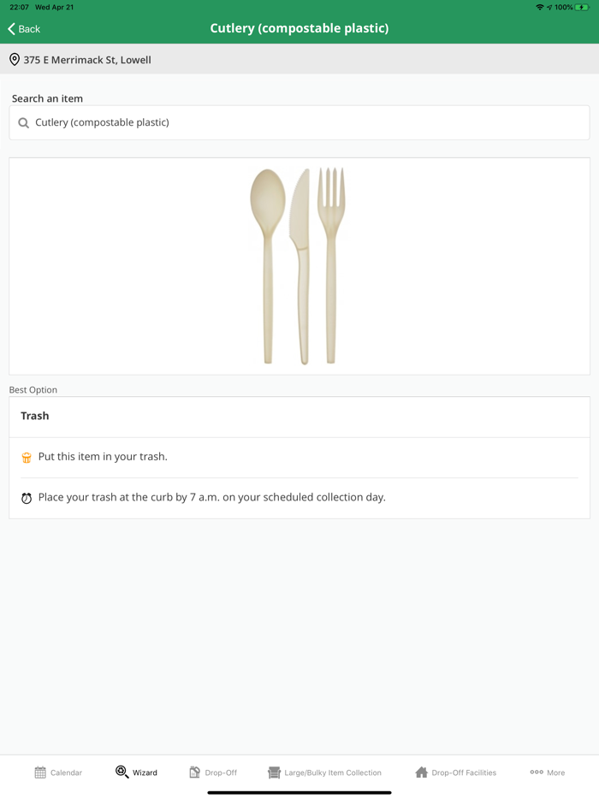Select the Trash best option heading
Viewport: 599px width, 799px height.
tap(35, 417)
